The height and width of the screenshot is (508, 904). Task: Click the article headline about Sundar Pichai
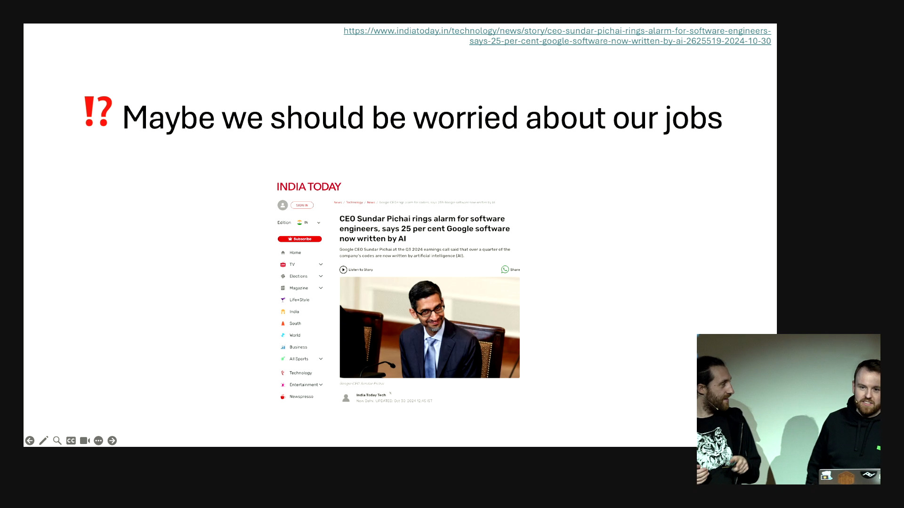click(425, 229)
